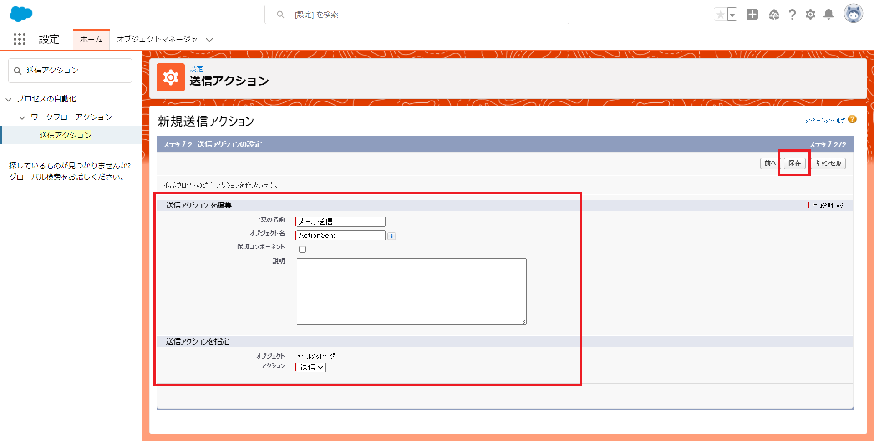Viewport: 874px width, 441px height.
Task: Click the メールメッセージ object value
Action: click(315, 356)
